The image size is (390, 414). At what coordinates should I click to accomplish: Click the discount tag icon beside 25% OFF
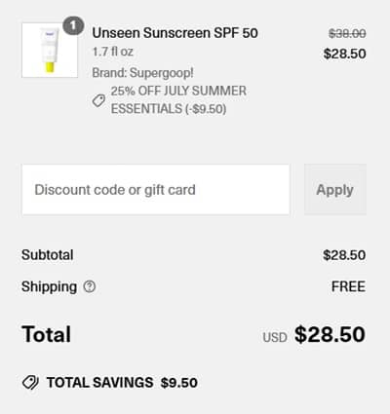pyautogui.click(x=98, y=100)
